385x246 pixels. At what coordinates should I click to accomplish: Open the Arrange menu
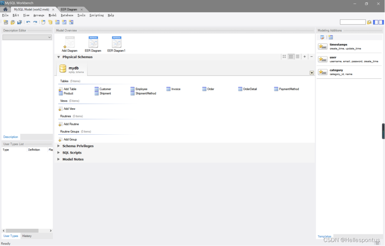pos(39,15)
